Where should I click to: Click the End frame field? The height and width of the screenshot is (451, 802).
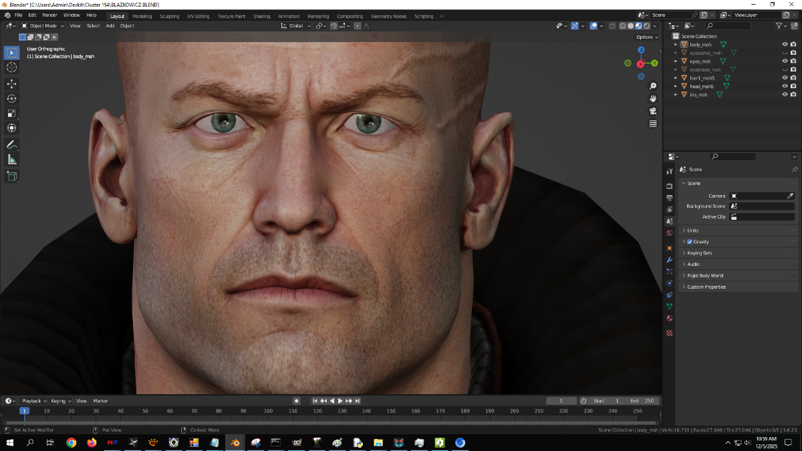coord(643,401)
